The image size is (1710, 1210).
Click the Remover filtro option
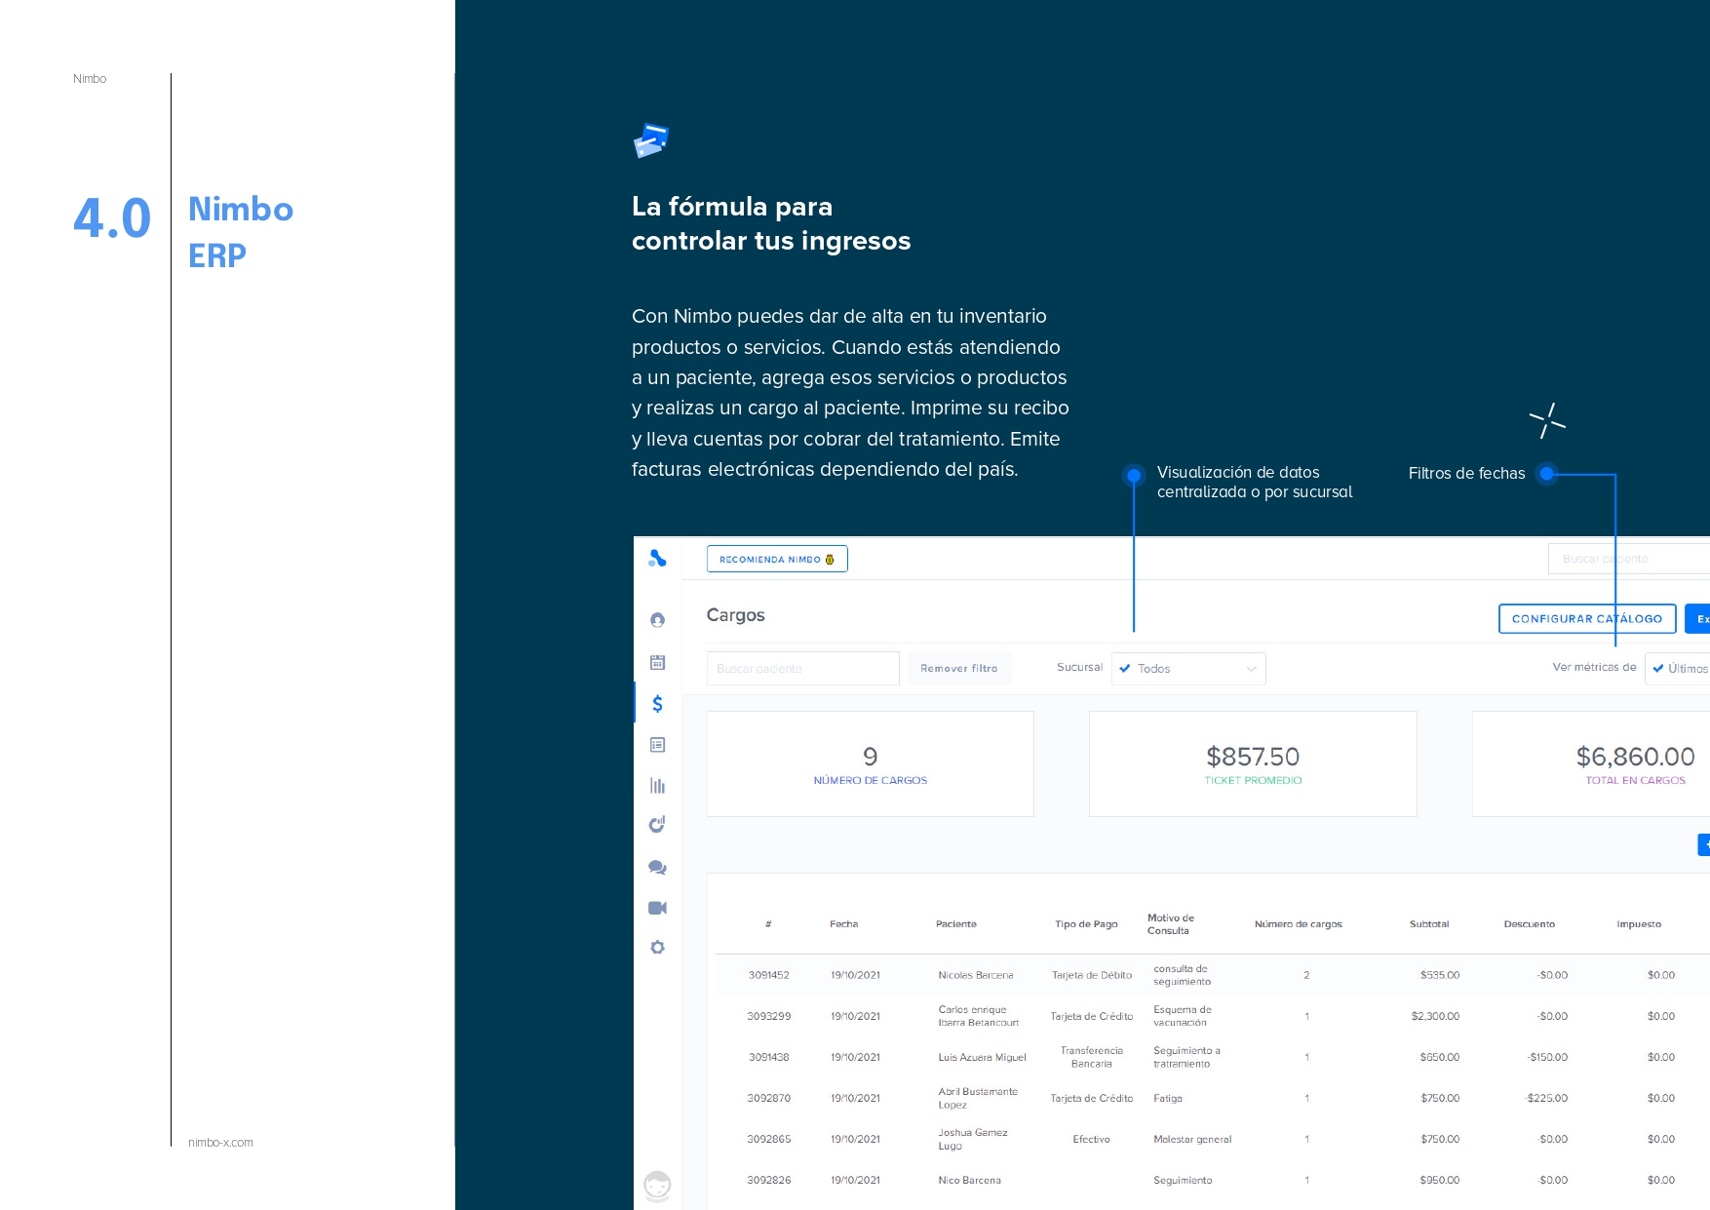[959, 668]
